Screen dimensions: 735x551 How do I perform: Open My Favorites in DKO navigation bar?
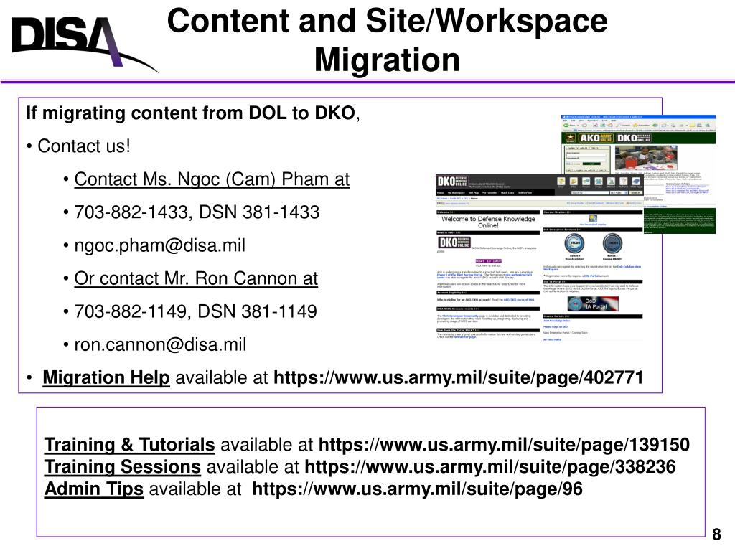click(x=490, y=192)
